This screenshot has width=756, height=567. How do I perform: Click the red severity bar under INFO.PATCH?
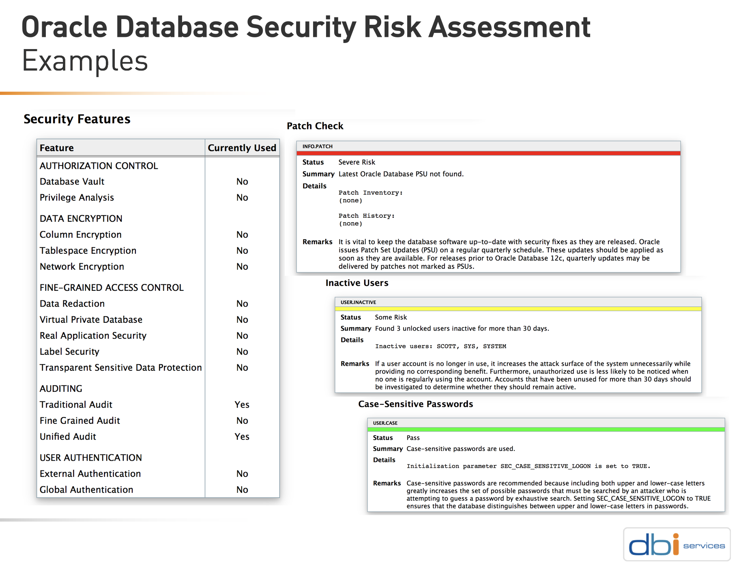(488, 153)
